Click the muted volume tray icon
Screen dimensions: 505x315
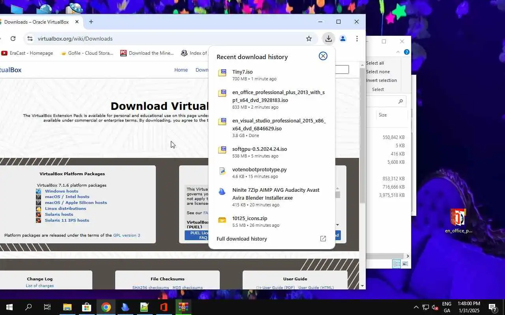435,307
